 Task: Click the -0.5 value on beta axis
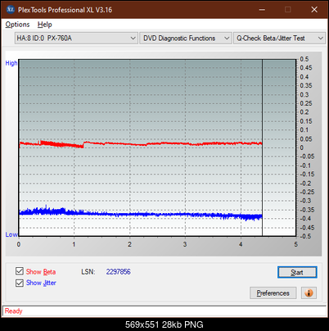point(305,236)
